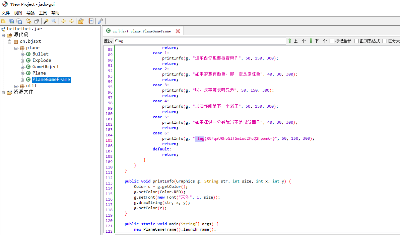
Task: Navigate forward with the right arrow icon
Action: [x=71, y=21]
